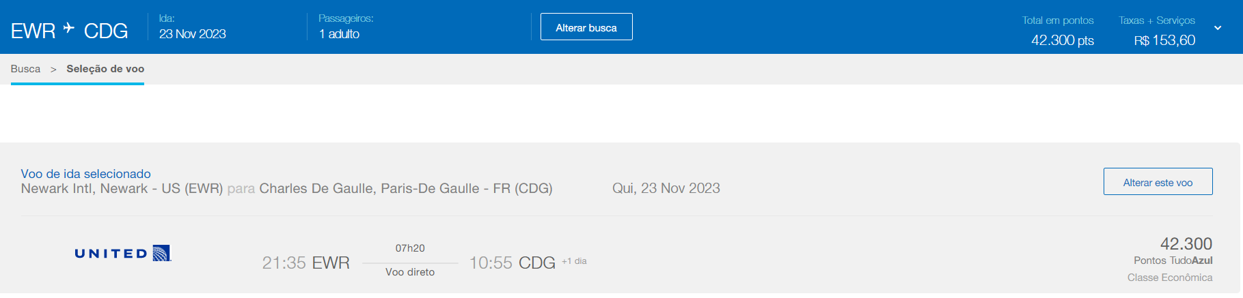Viewport: 1243px width, 298px height.
Task: Click the 10:55 CDG arrival time
Action: tap(512, 263)
